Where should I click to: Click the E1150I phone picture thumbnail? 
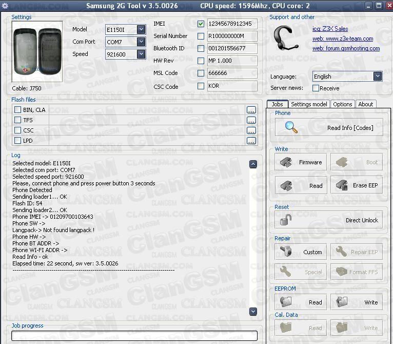click(x=37, y=51)
